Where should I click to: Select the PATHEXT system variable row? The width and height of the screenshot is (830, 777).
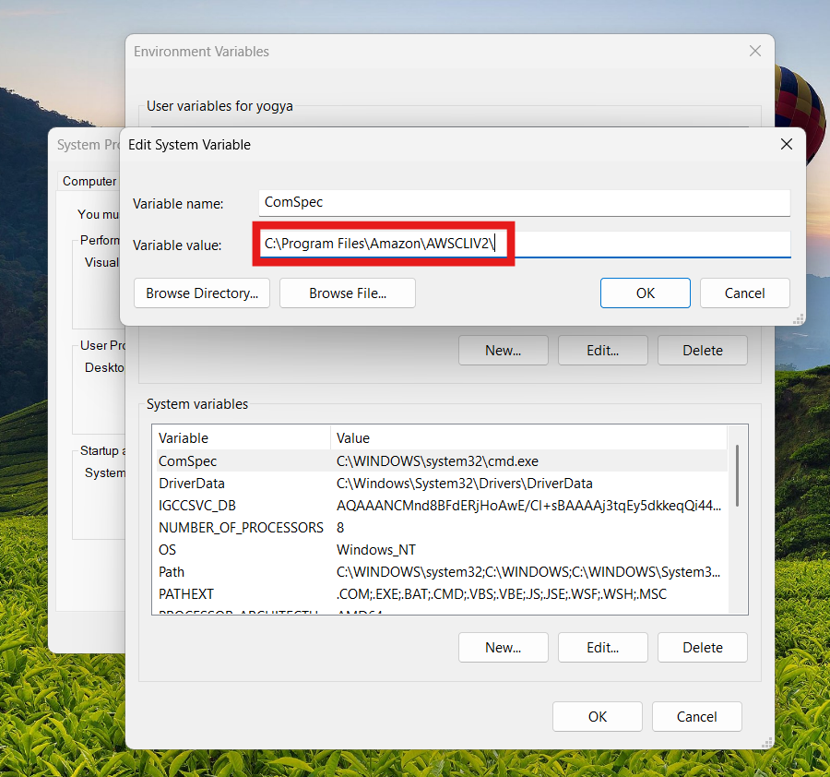(x=240, y=594)
